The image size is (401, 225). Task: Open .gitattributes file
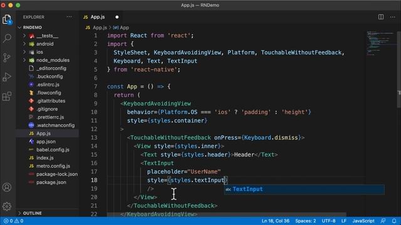pos(51,101)
